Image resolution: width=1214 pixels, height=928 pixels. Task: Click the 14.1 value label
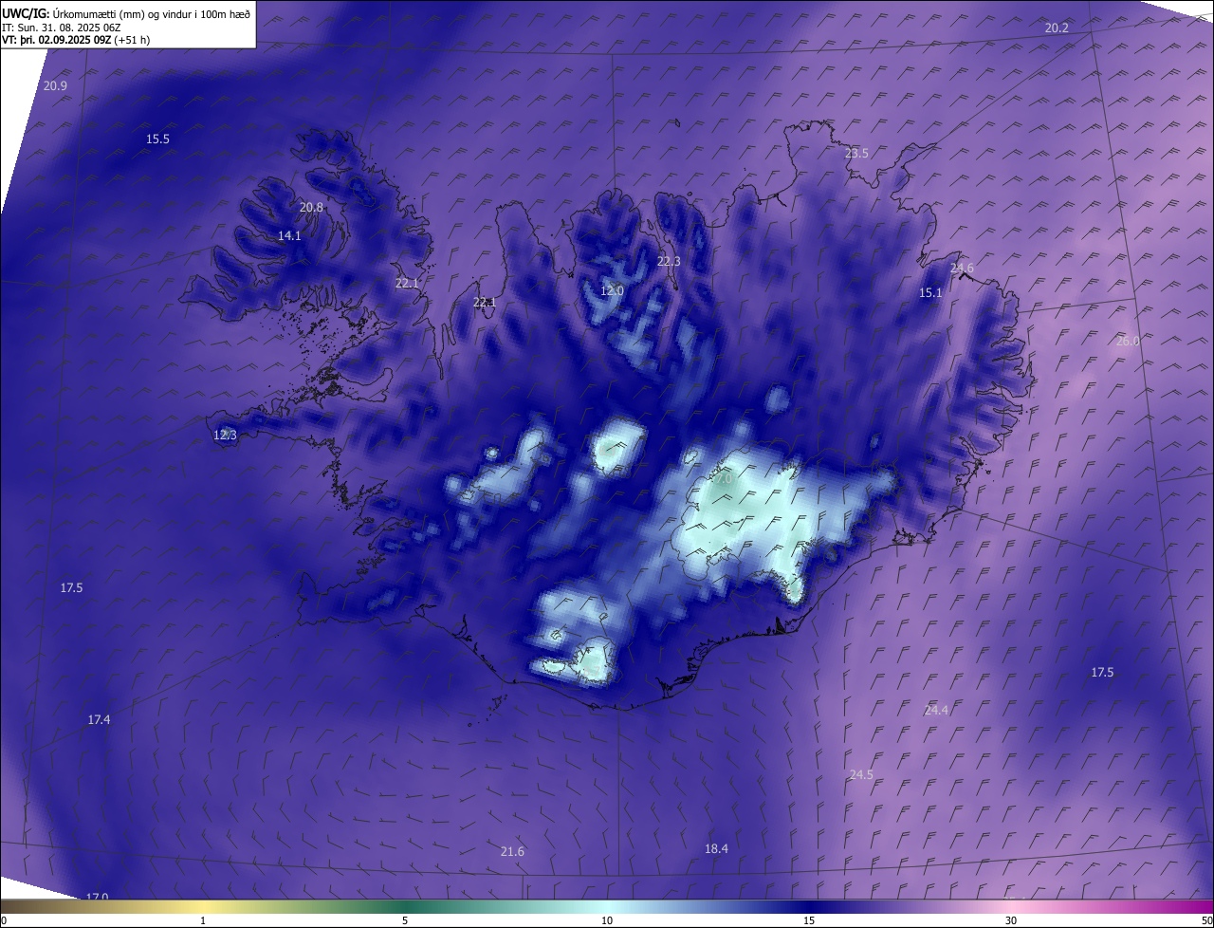click(x=289, y=236)
